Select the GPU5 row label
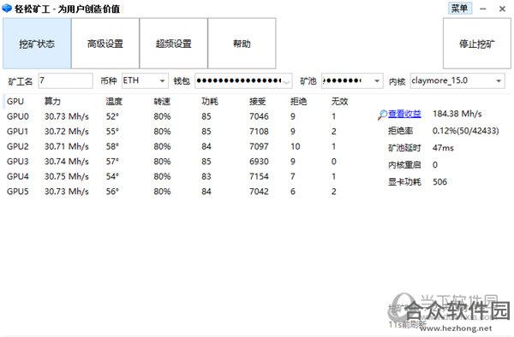The height and width of the screenshot is (337, 514). click(18, 192)
